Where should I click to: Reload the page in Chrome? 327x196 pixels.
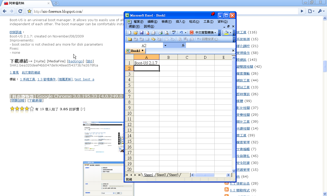[x=20, y=11]
